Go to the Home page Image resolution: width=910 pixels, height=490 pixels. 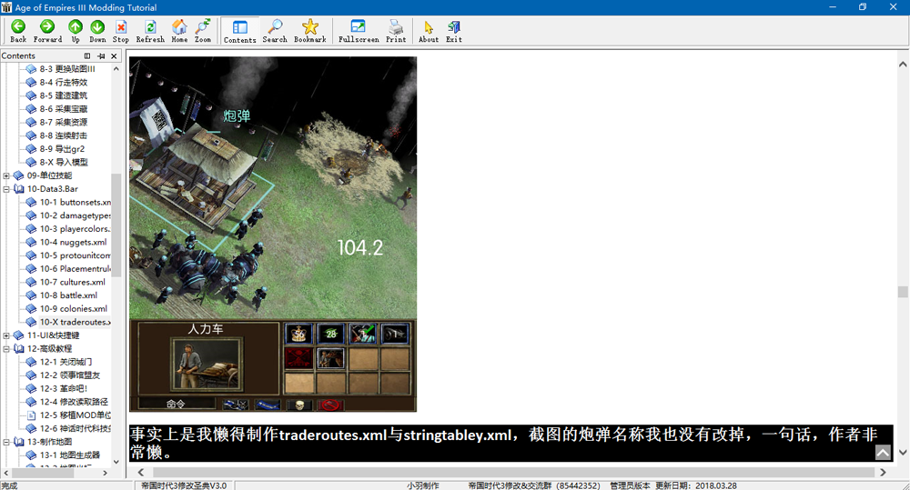tap(179, 31)
